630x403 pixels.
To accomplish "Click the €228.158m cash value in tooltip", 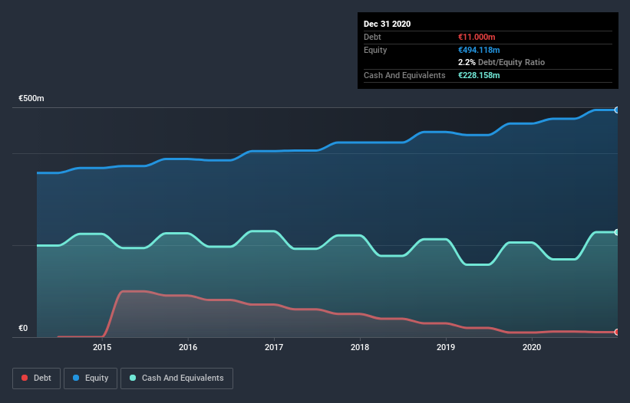I will pyautogui.click(x=479, y=75).
